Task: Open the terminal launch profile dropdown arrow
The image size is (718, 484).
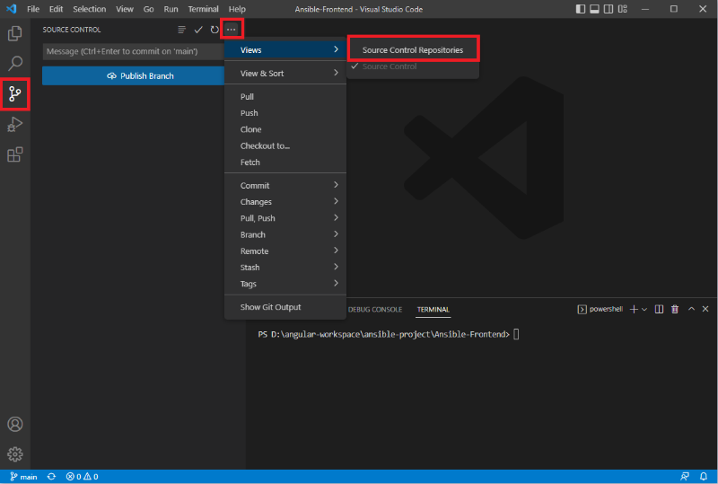Action: [644, 310]
